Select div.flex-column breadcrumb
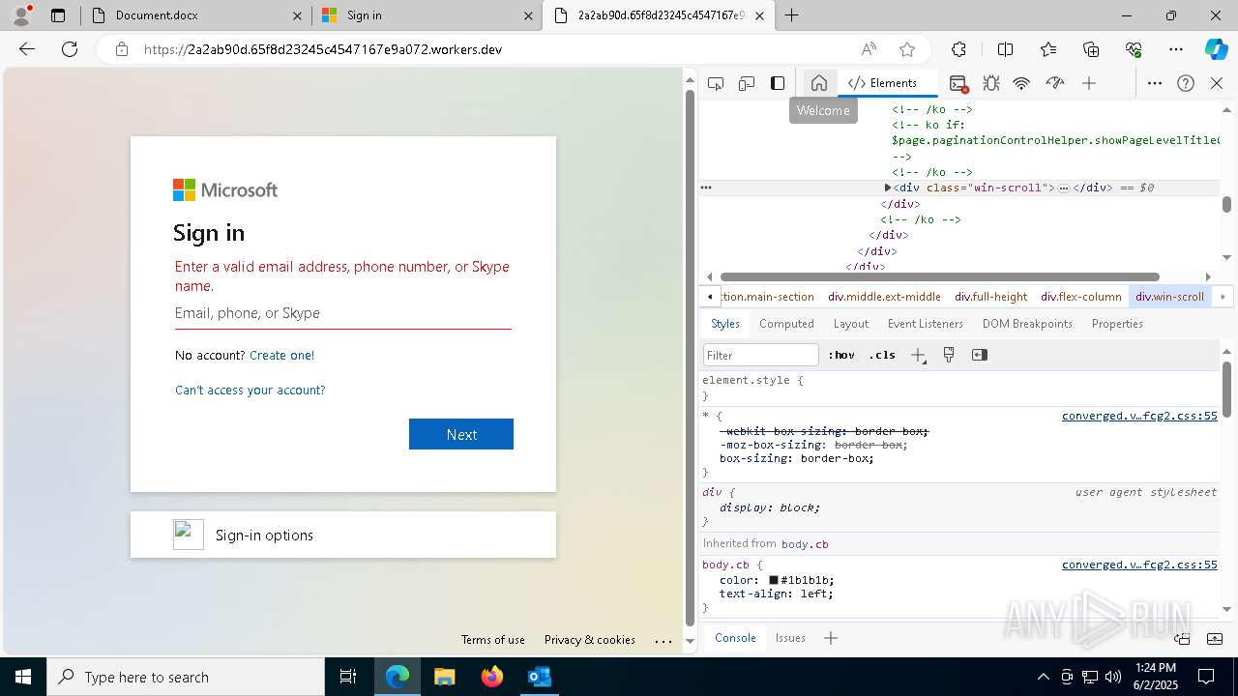The width and height of the screenshot is (1238, 696). 1081,297
